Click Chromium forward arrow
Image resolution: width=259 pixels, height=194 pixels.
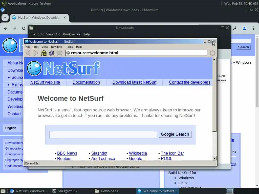14,28
